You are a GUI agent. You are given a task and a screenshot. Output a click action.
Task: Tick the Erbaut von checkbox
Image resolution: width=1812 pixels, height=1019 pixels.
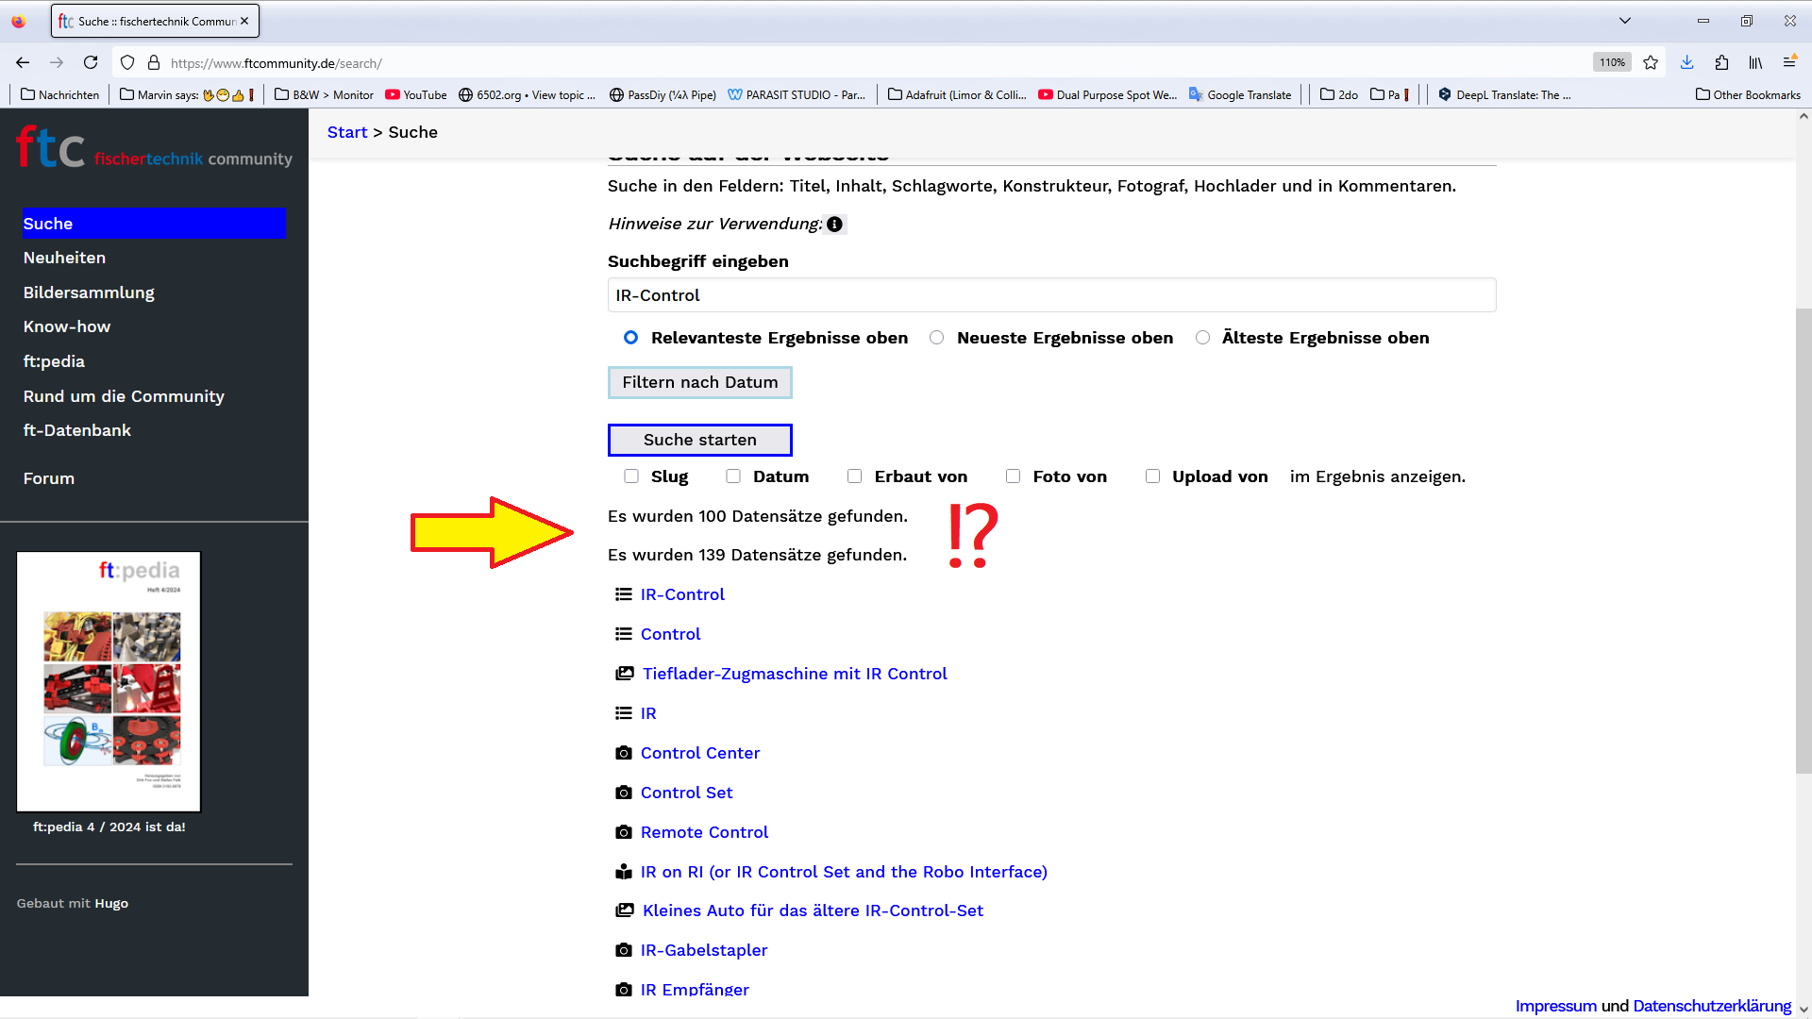pos(854,476)
